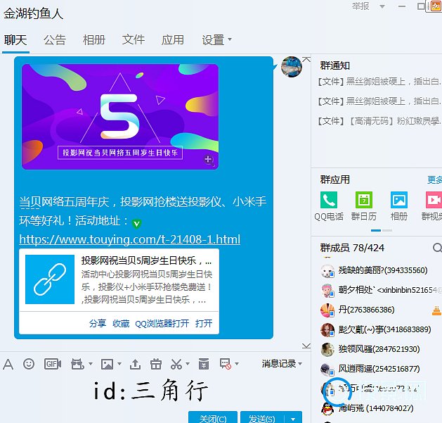Image resolution: width=442 pixels, height=423 pixels.
Task: Select member 丹(2763866386)
Action: click(366, 310)
